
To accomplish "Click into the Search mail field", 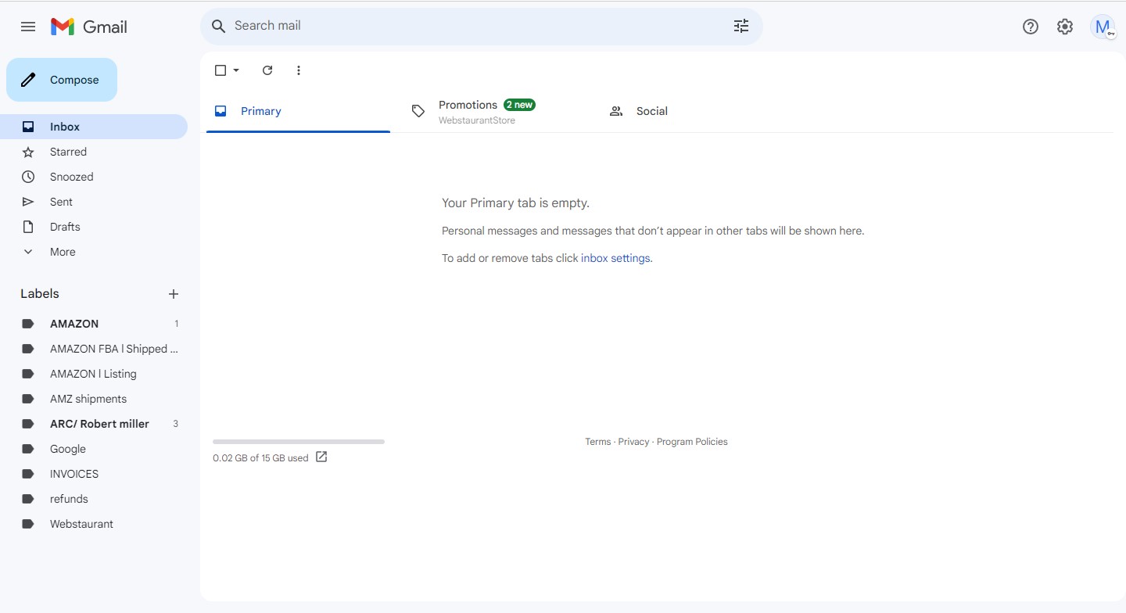I will [477, 26].
